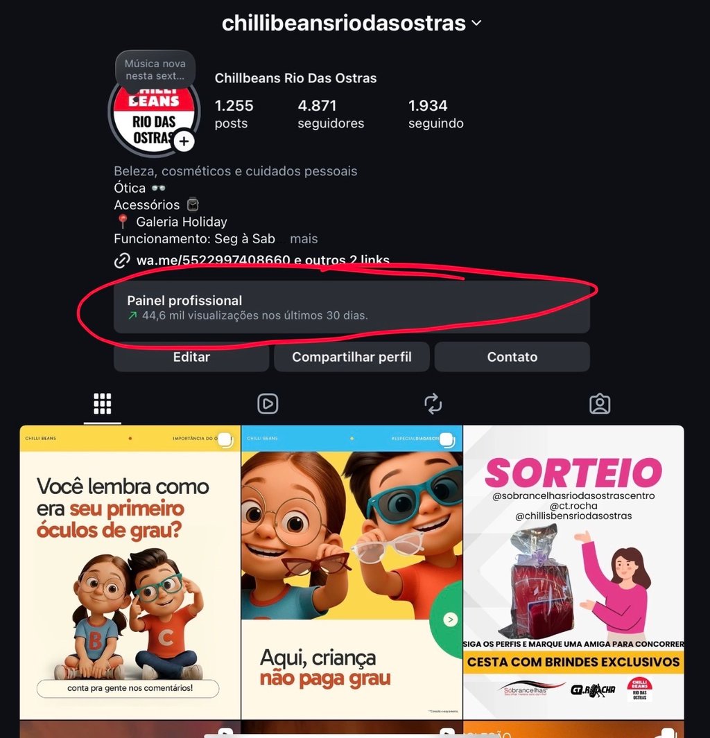Tap the plus icon on profile picture
The image size is (710, 738).
point(184,141)
